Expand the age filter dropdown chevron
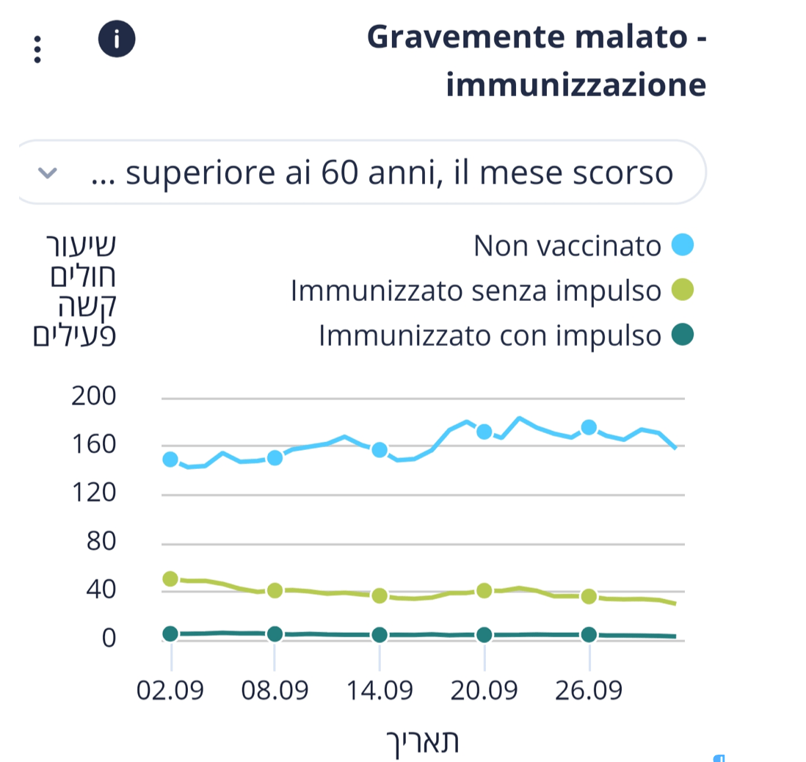 [48, 173]
